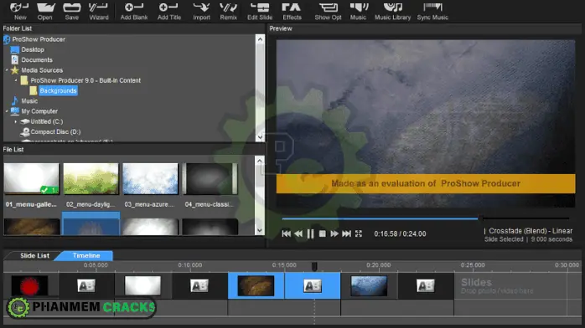
Task: Switch to the Slide List tab
Action: (x=34, y=256)
